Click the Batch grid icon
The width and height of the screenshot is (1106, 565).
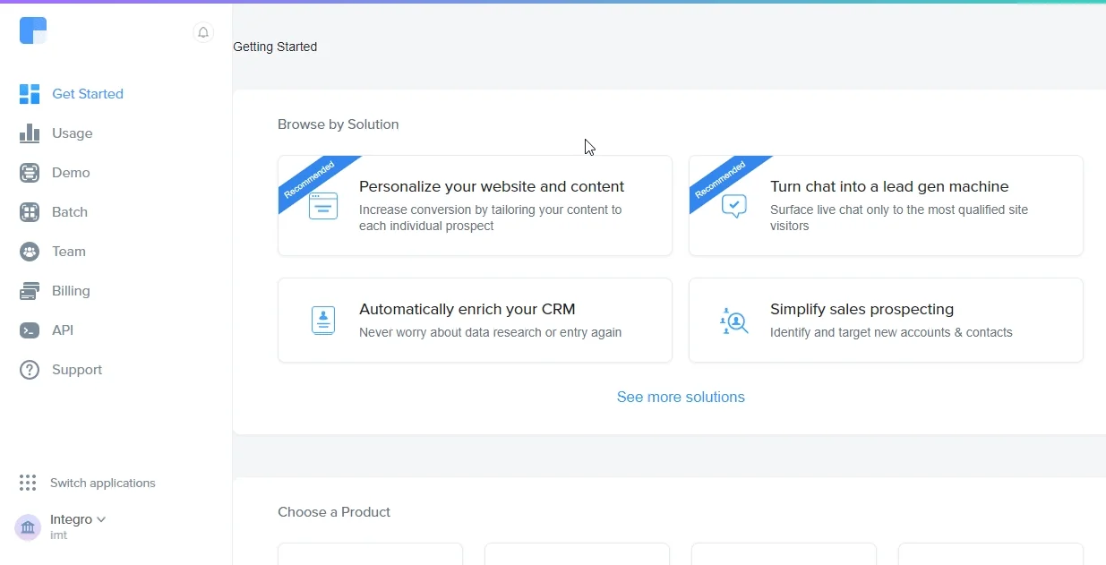tap(30, 212)
